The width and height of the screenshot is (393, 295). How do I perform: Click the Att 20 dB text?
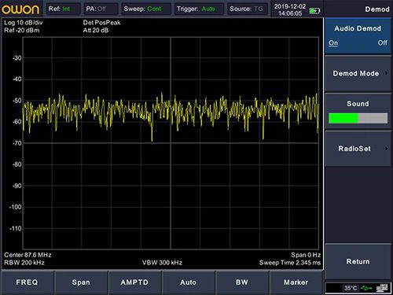[x=96, y=31]
